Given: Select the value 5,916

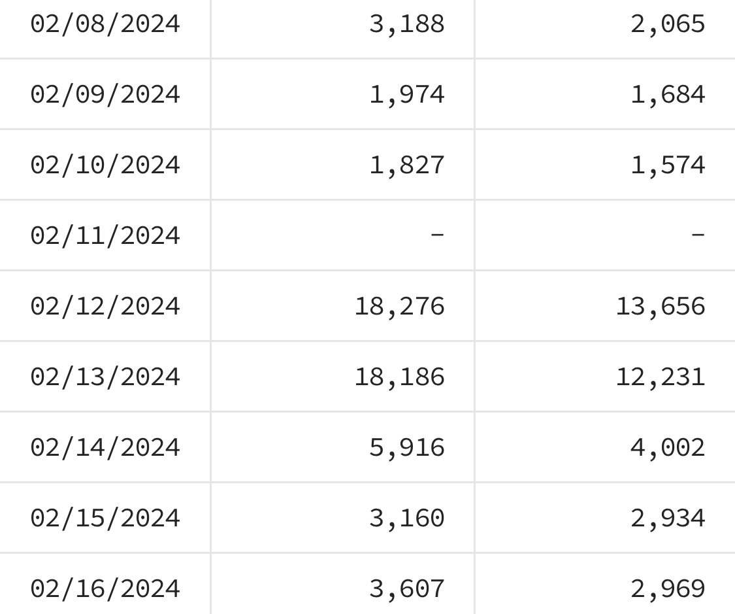Looking at the screenshot, I should click(x=407, y=447).
